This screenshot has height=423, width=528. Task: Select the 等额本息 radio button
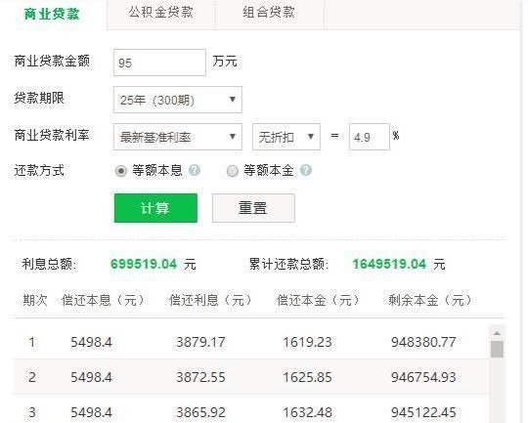(120, 171)
